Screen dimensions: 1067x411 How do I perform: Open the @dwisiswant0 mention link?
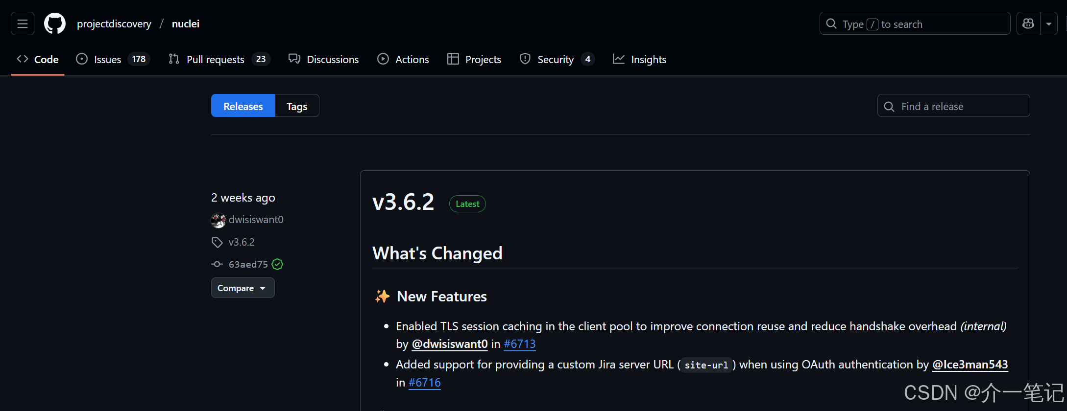(x=450, y=344)
